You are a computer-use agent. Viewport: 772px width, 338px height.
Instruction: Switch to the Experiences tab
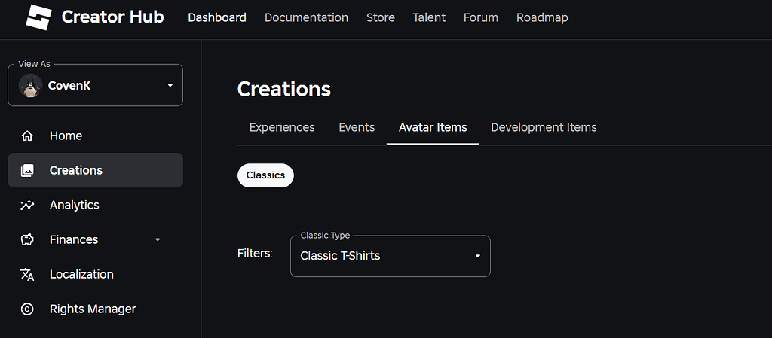coord(282,128)
